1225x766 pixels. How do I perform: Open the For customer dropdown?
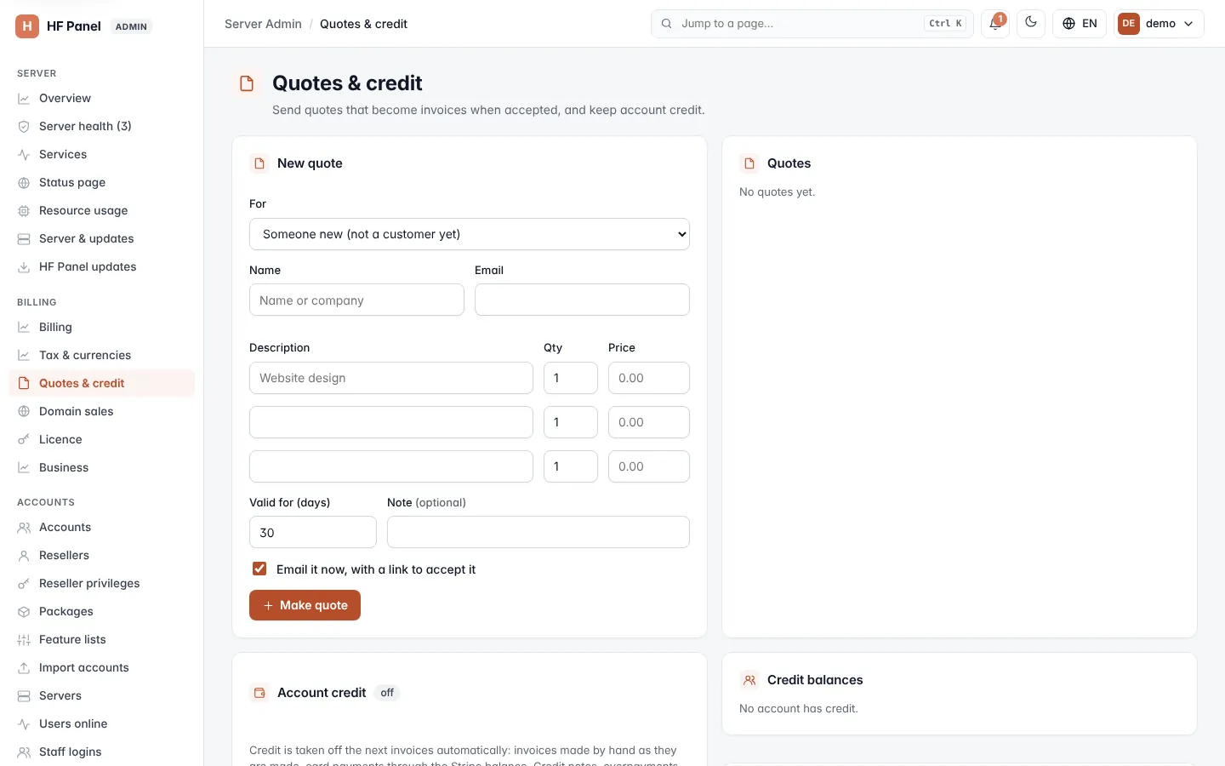point(470,234)
